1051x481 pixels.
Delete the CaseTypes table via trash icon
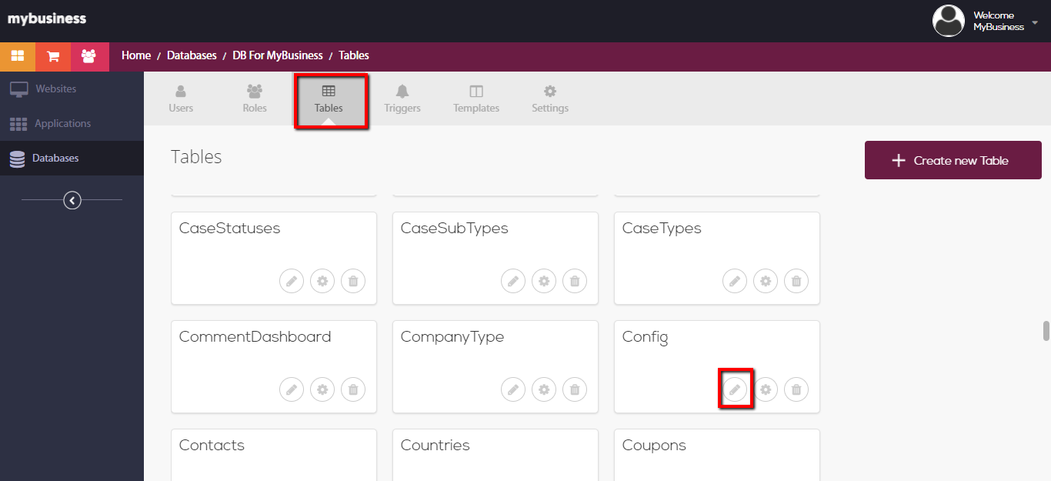(x=796, y=281)
